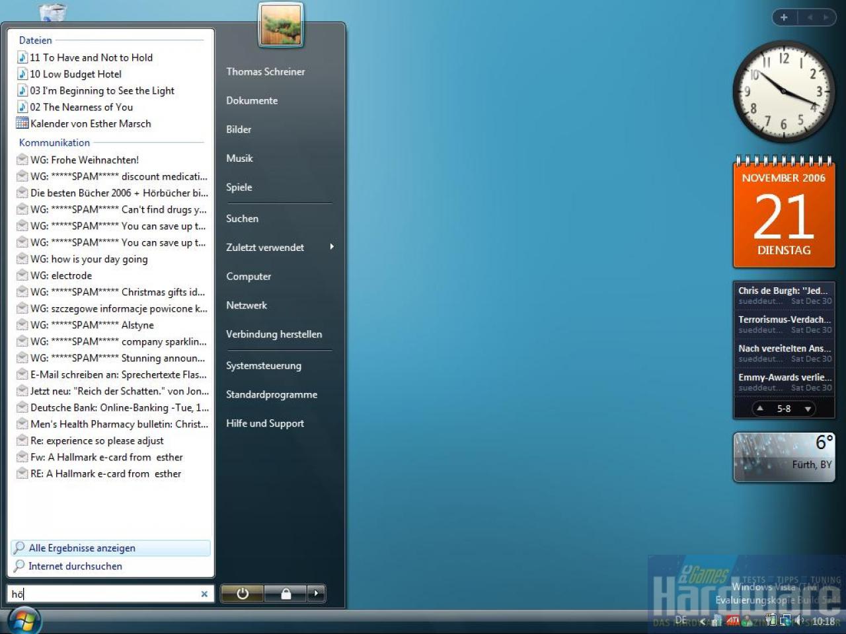Click the user account picture
The image size is (846, 634).
281,25
